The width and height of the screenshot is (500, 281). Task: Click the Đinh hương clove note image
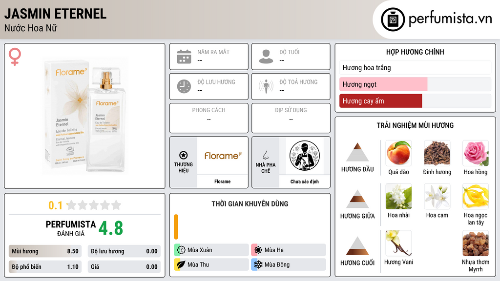click(437, 153)
